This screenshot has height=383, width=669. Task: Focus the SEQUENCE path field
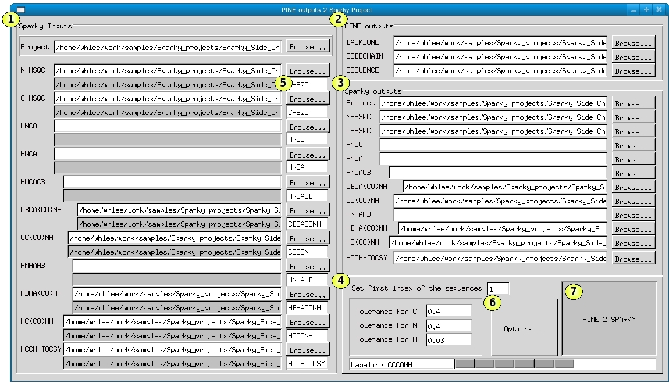tap(500, 70)
